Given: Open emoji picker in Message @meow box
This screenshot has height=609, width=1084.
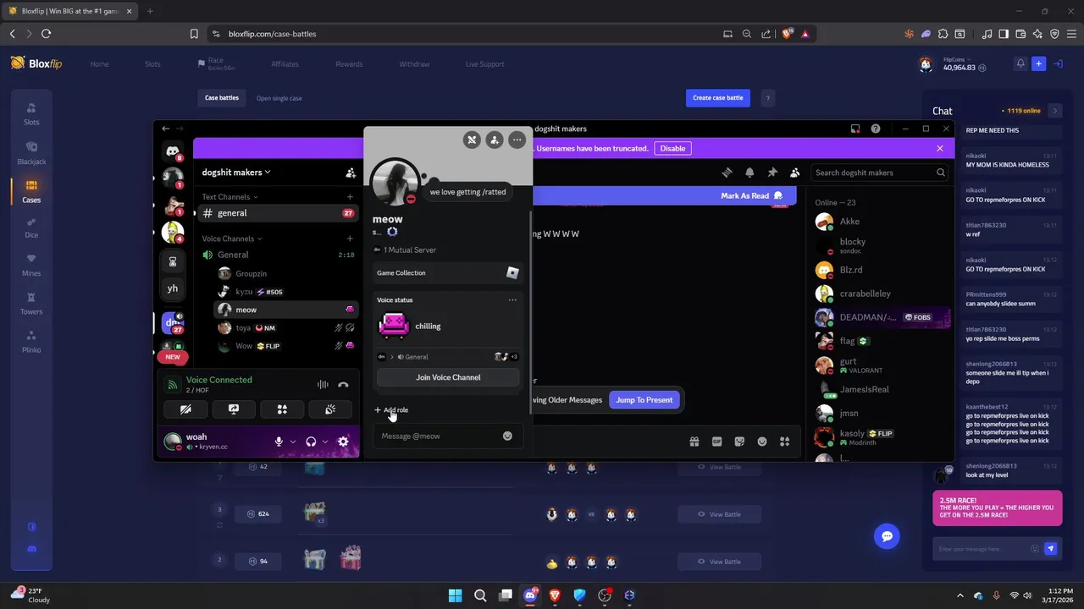Looking at the screenshot, I should click(507, 436).
